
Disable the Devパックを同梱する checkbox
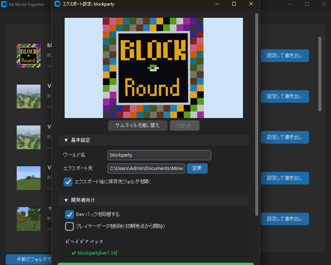click(x=69, y=215)
